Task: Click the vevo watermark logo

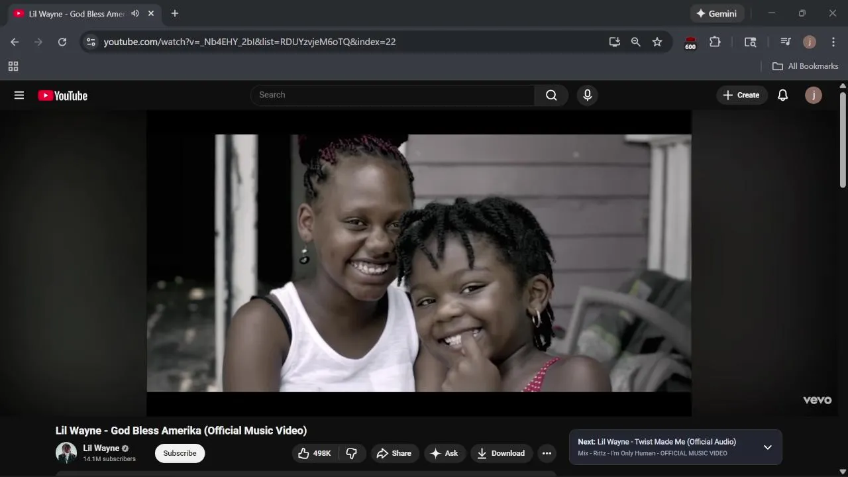Action: click(x=817, y=400)
